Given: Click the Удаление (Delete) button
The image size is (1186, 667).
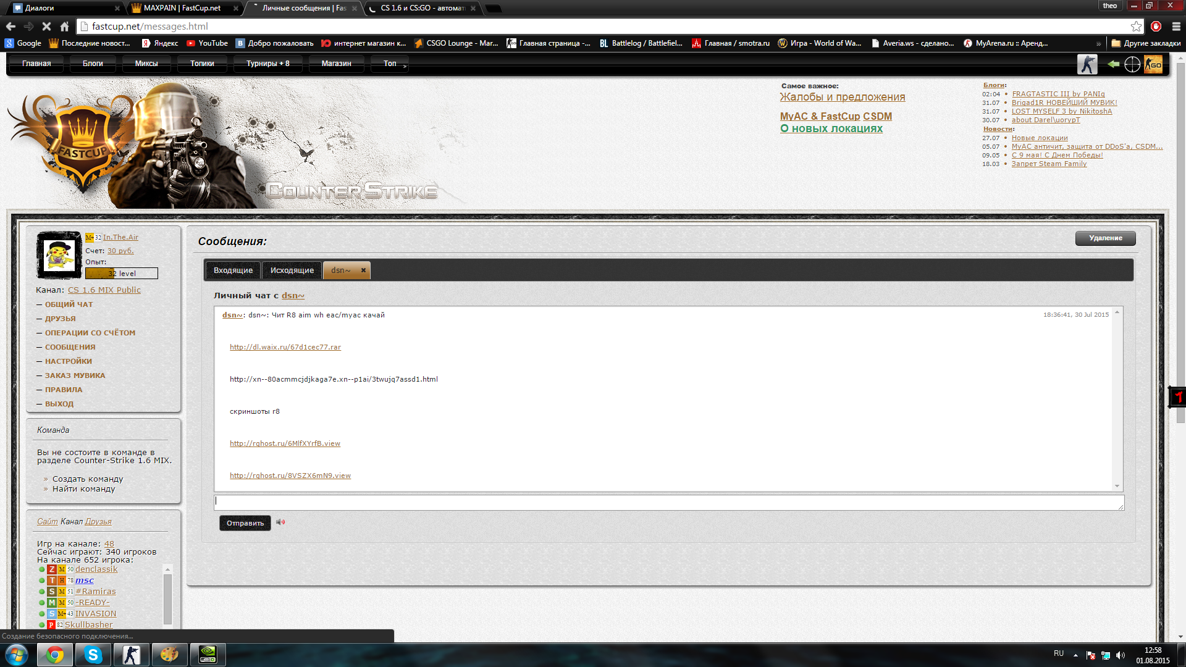Looking at the screenshot, I should 1104,238.
